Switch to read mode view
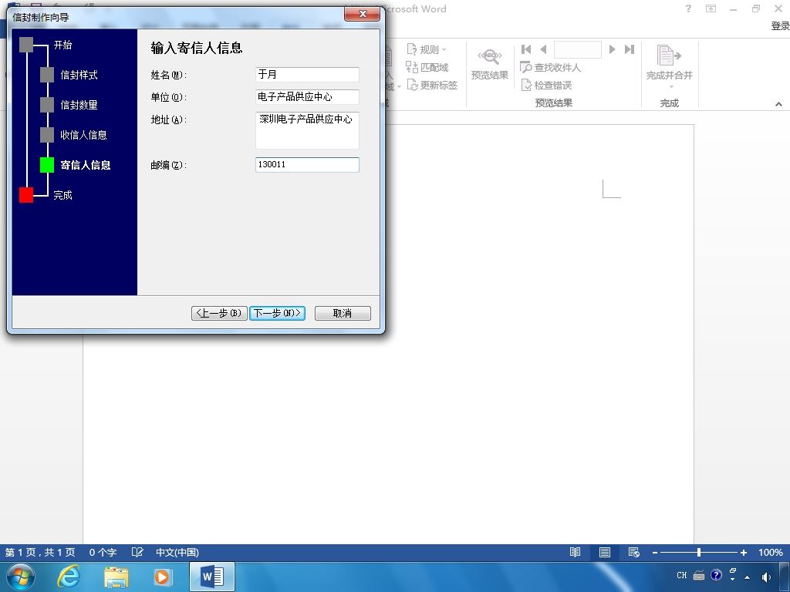790x592 pixels. point(575,552)
